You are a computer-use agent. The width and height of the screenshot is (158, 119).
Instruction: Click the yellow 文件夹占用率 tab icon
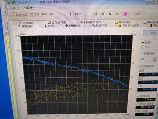click(120, 26)
